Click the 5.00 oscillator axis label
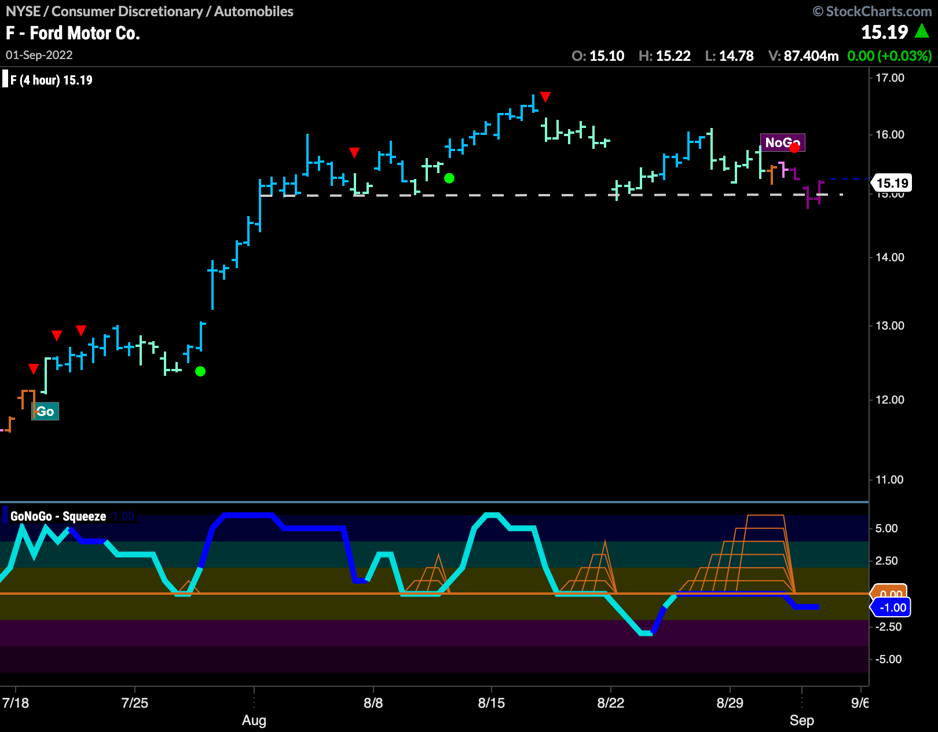938x732 pixels. point(886,528)
